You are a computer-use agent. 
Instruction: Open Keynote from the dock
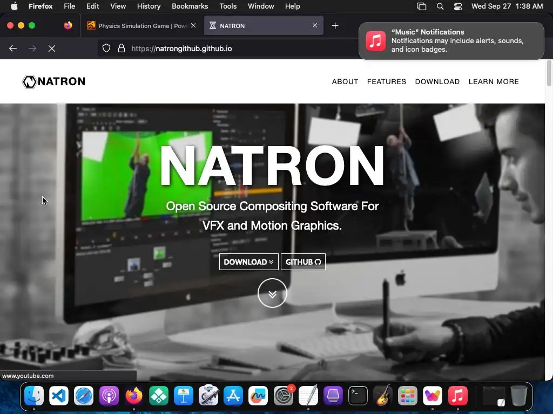coord(184,396)
